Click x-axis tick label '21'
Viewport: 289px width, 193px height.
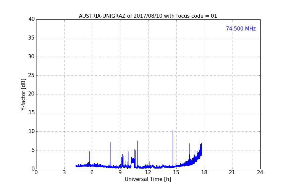coord(232,173)
